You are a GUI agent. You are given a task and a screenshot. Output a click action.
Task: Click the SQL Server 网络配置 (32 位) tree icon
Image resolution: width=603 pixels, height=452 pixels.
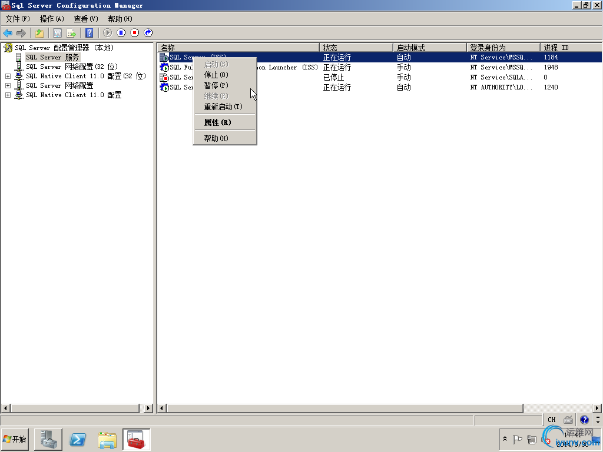(18, 67)
